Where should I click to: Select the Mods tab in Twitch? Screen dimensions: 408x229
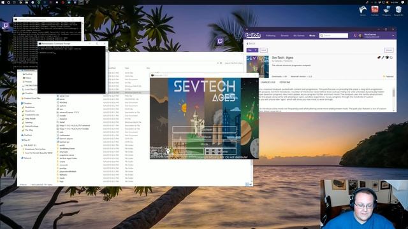312,36
